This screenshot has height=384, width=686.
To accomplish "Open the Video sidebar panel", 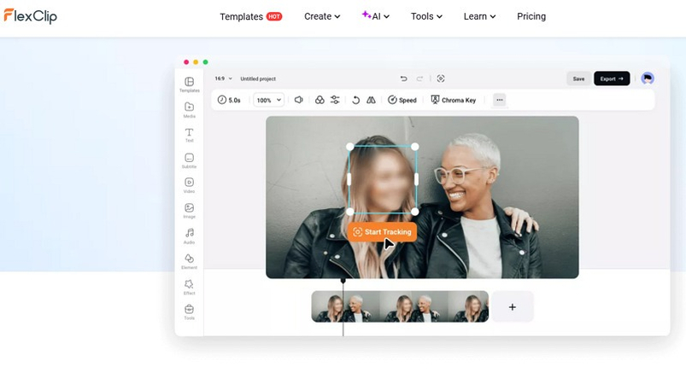I will [190, 185].
